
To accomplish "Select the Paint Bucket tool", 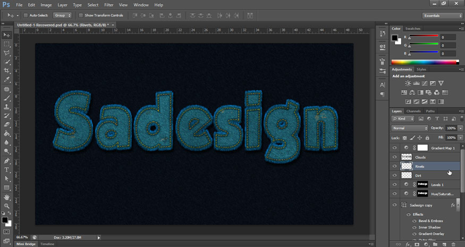I will point(6,134).
